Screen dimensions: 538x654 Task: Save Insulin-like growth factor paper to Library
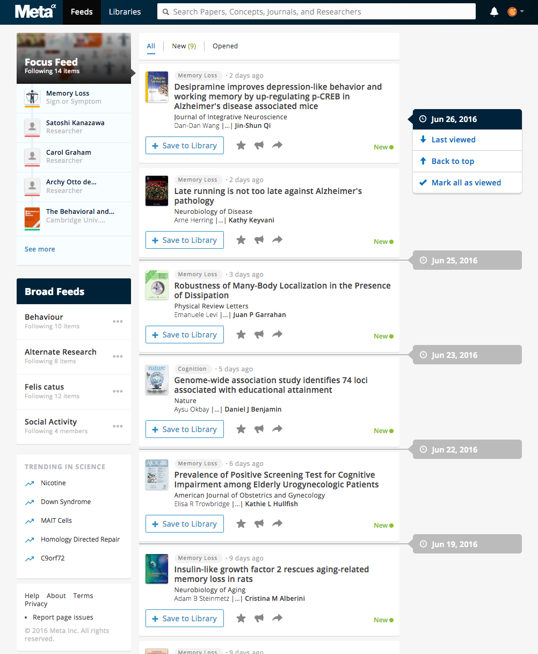tap(185, 619)
